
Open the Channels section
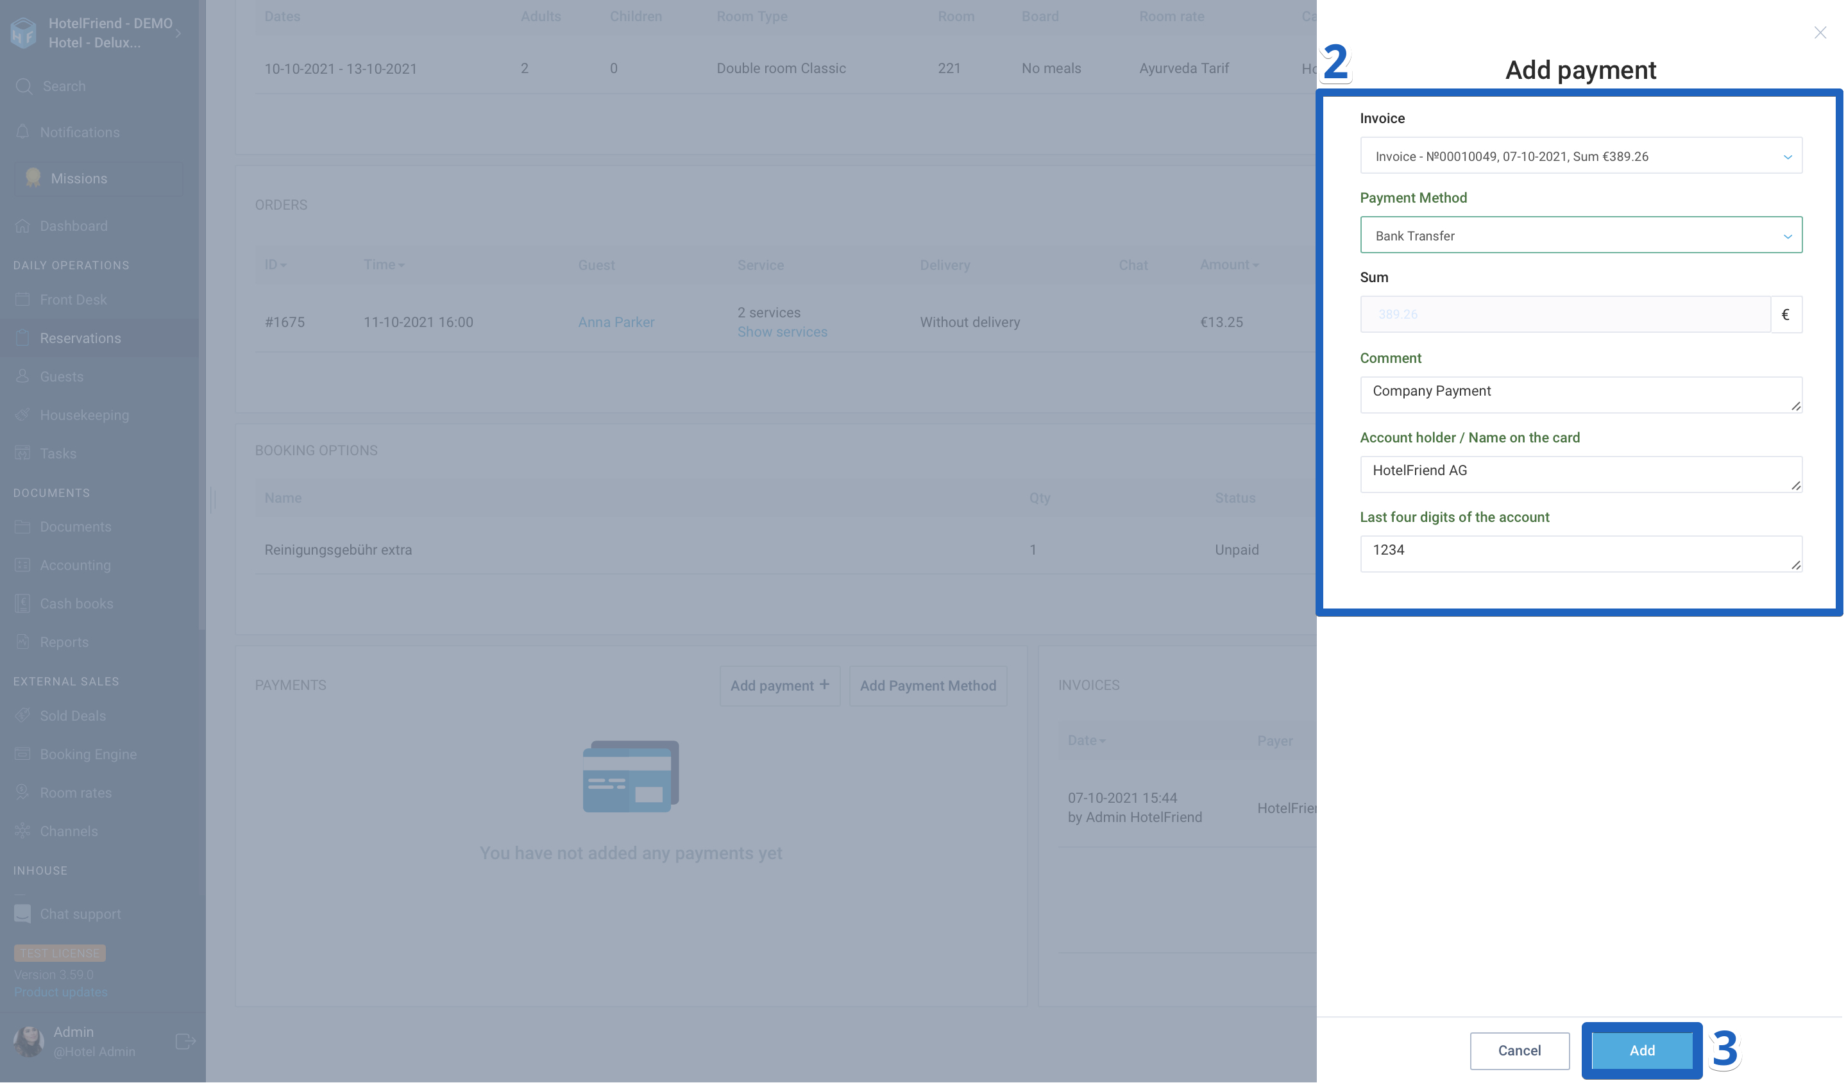(x=69, y=830)
